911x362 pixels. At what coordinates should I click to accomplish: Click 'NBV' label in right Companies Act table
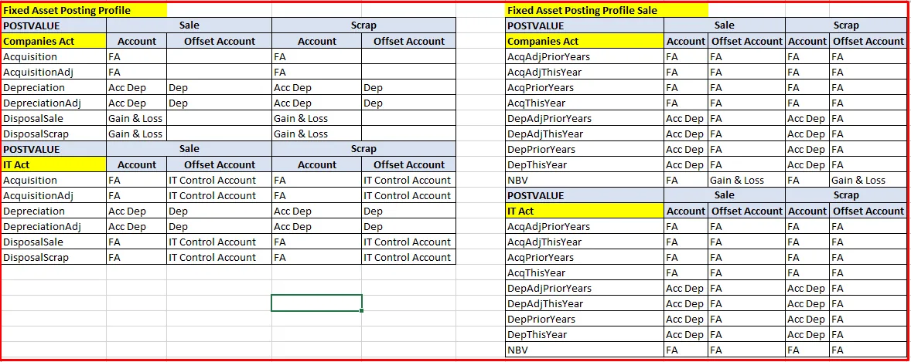pos(518,181)
